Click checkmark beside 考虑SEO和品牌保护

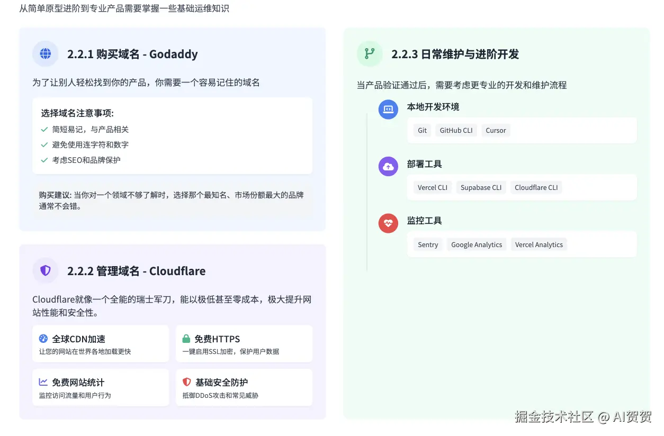pos(44,160)
